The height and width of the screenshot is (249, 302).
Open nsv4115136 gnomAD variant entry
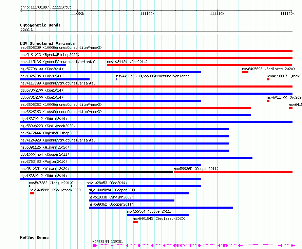tap(58, 62)
